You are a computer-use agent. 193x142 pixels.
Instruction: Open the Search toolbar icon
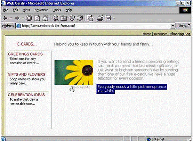click(55, 18)
